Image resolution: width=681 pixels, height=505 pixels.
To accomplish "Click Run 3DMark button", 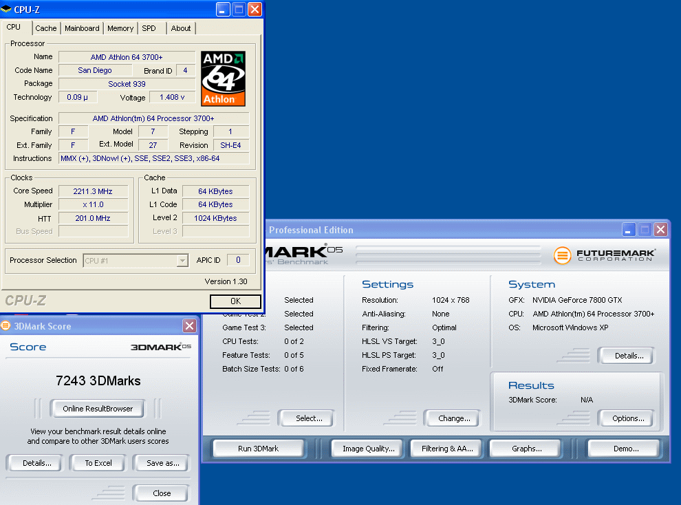I will [x=258, y=449].
